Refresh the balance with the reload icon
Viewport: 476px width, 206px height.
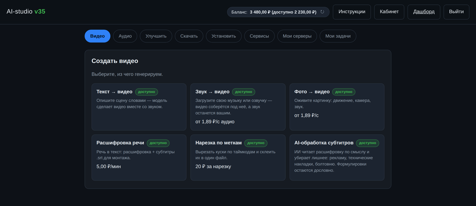[322, 12]
